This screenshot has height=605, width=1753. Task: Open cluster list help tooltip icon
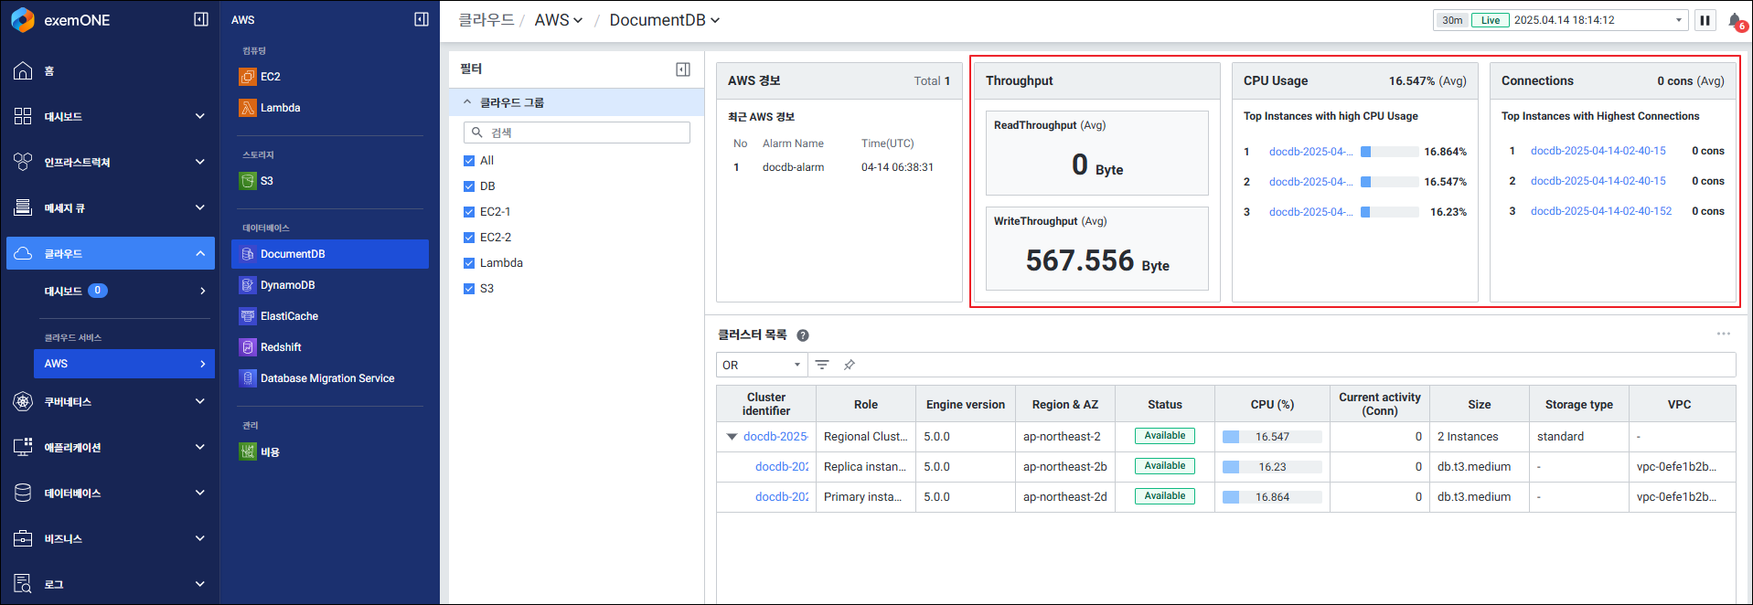click(x=802, y=335)
